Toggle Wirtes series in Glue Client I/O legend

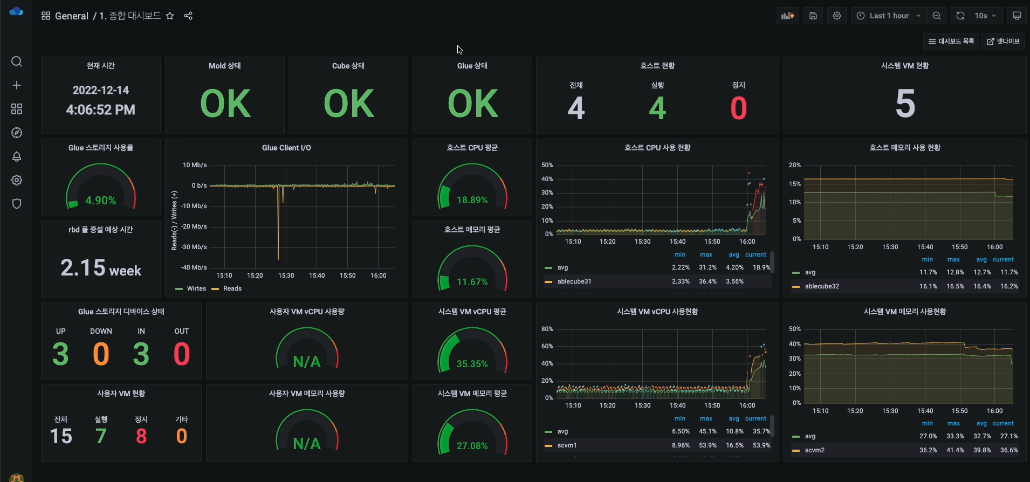pyautogui.click(x=196, y=288)
